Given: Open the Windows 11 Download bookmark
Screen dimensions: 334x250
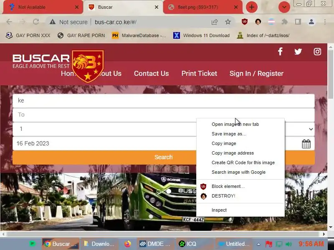Looking at the screenshot, I should [x=201, y=35].
